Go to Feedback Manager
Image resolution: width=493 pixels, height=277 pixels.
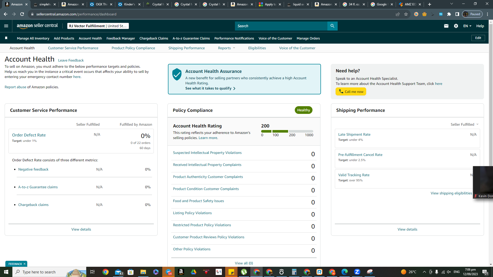tap(121, 38)
